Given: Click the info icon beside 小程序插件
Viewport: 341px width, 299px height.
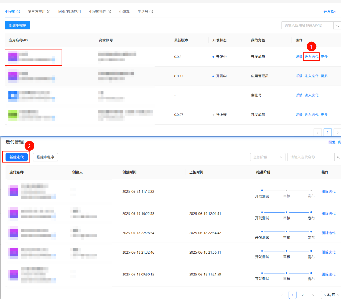Looking at the screenshot, I should coord(109,12).
